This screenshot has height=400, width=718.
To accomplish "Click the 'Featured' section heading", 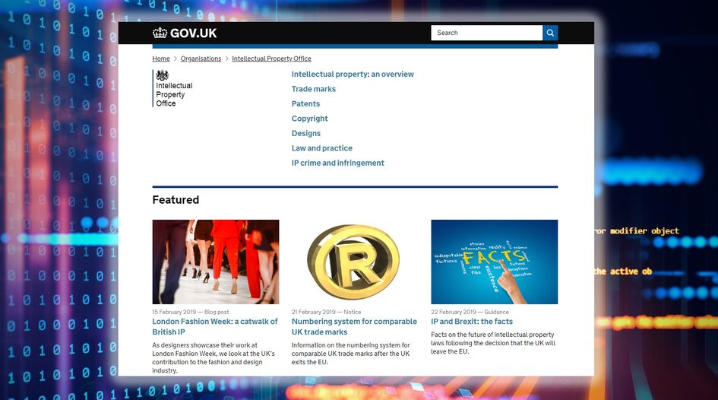I will point(176,200).
